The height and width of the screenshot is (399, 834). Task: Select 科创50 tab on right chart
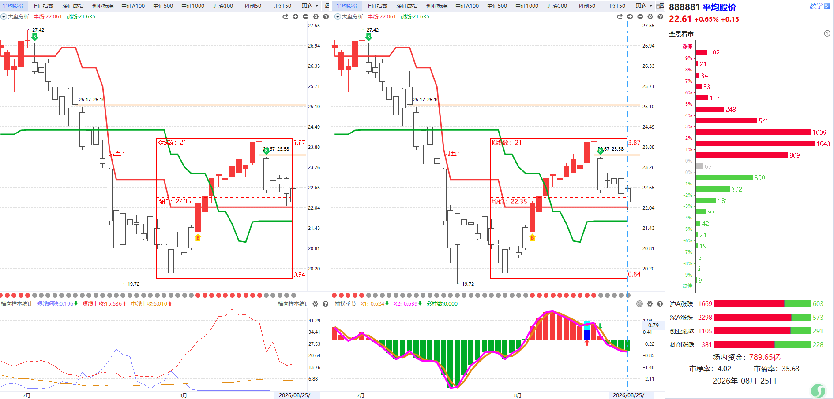(586, 6)
